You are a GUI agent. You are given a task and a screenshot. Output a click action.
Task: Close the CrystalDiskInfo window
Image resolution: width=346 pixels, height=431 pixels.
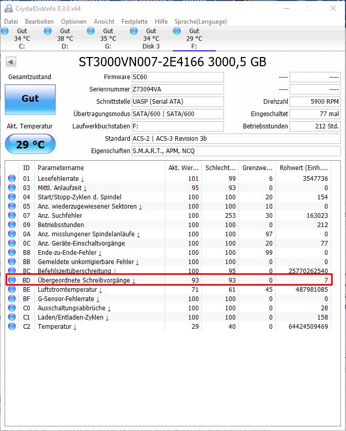point(333,9)
